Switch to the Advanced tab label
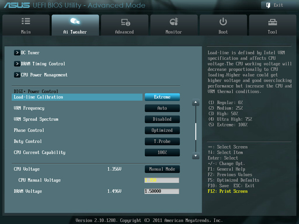 (124, 32)
